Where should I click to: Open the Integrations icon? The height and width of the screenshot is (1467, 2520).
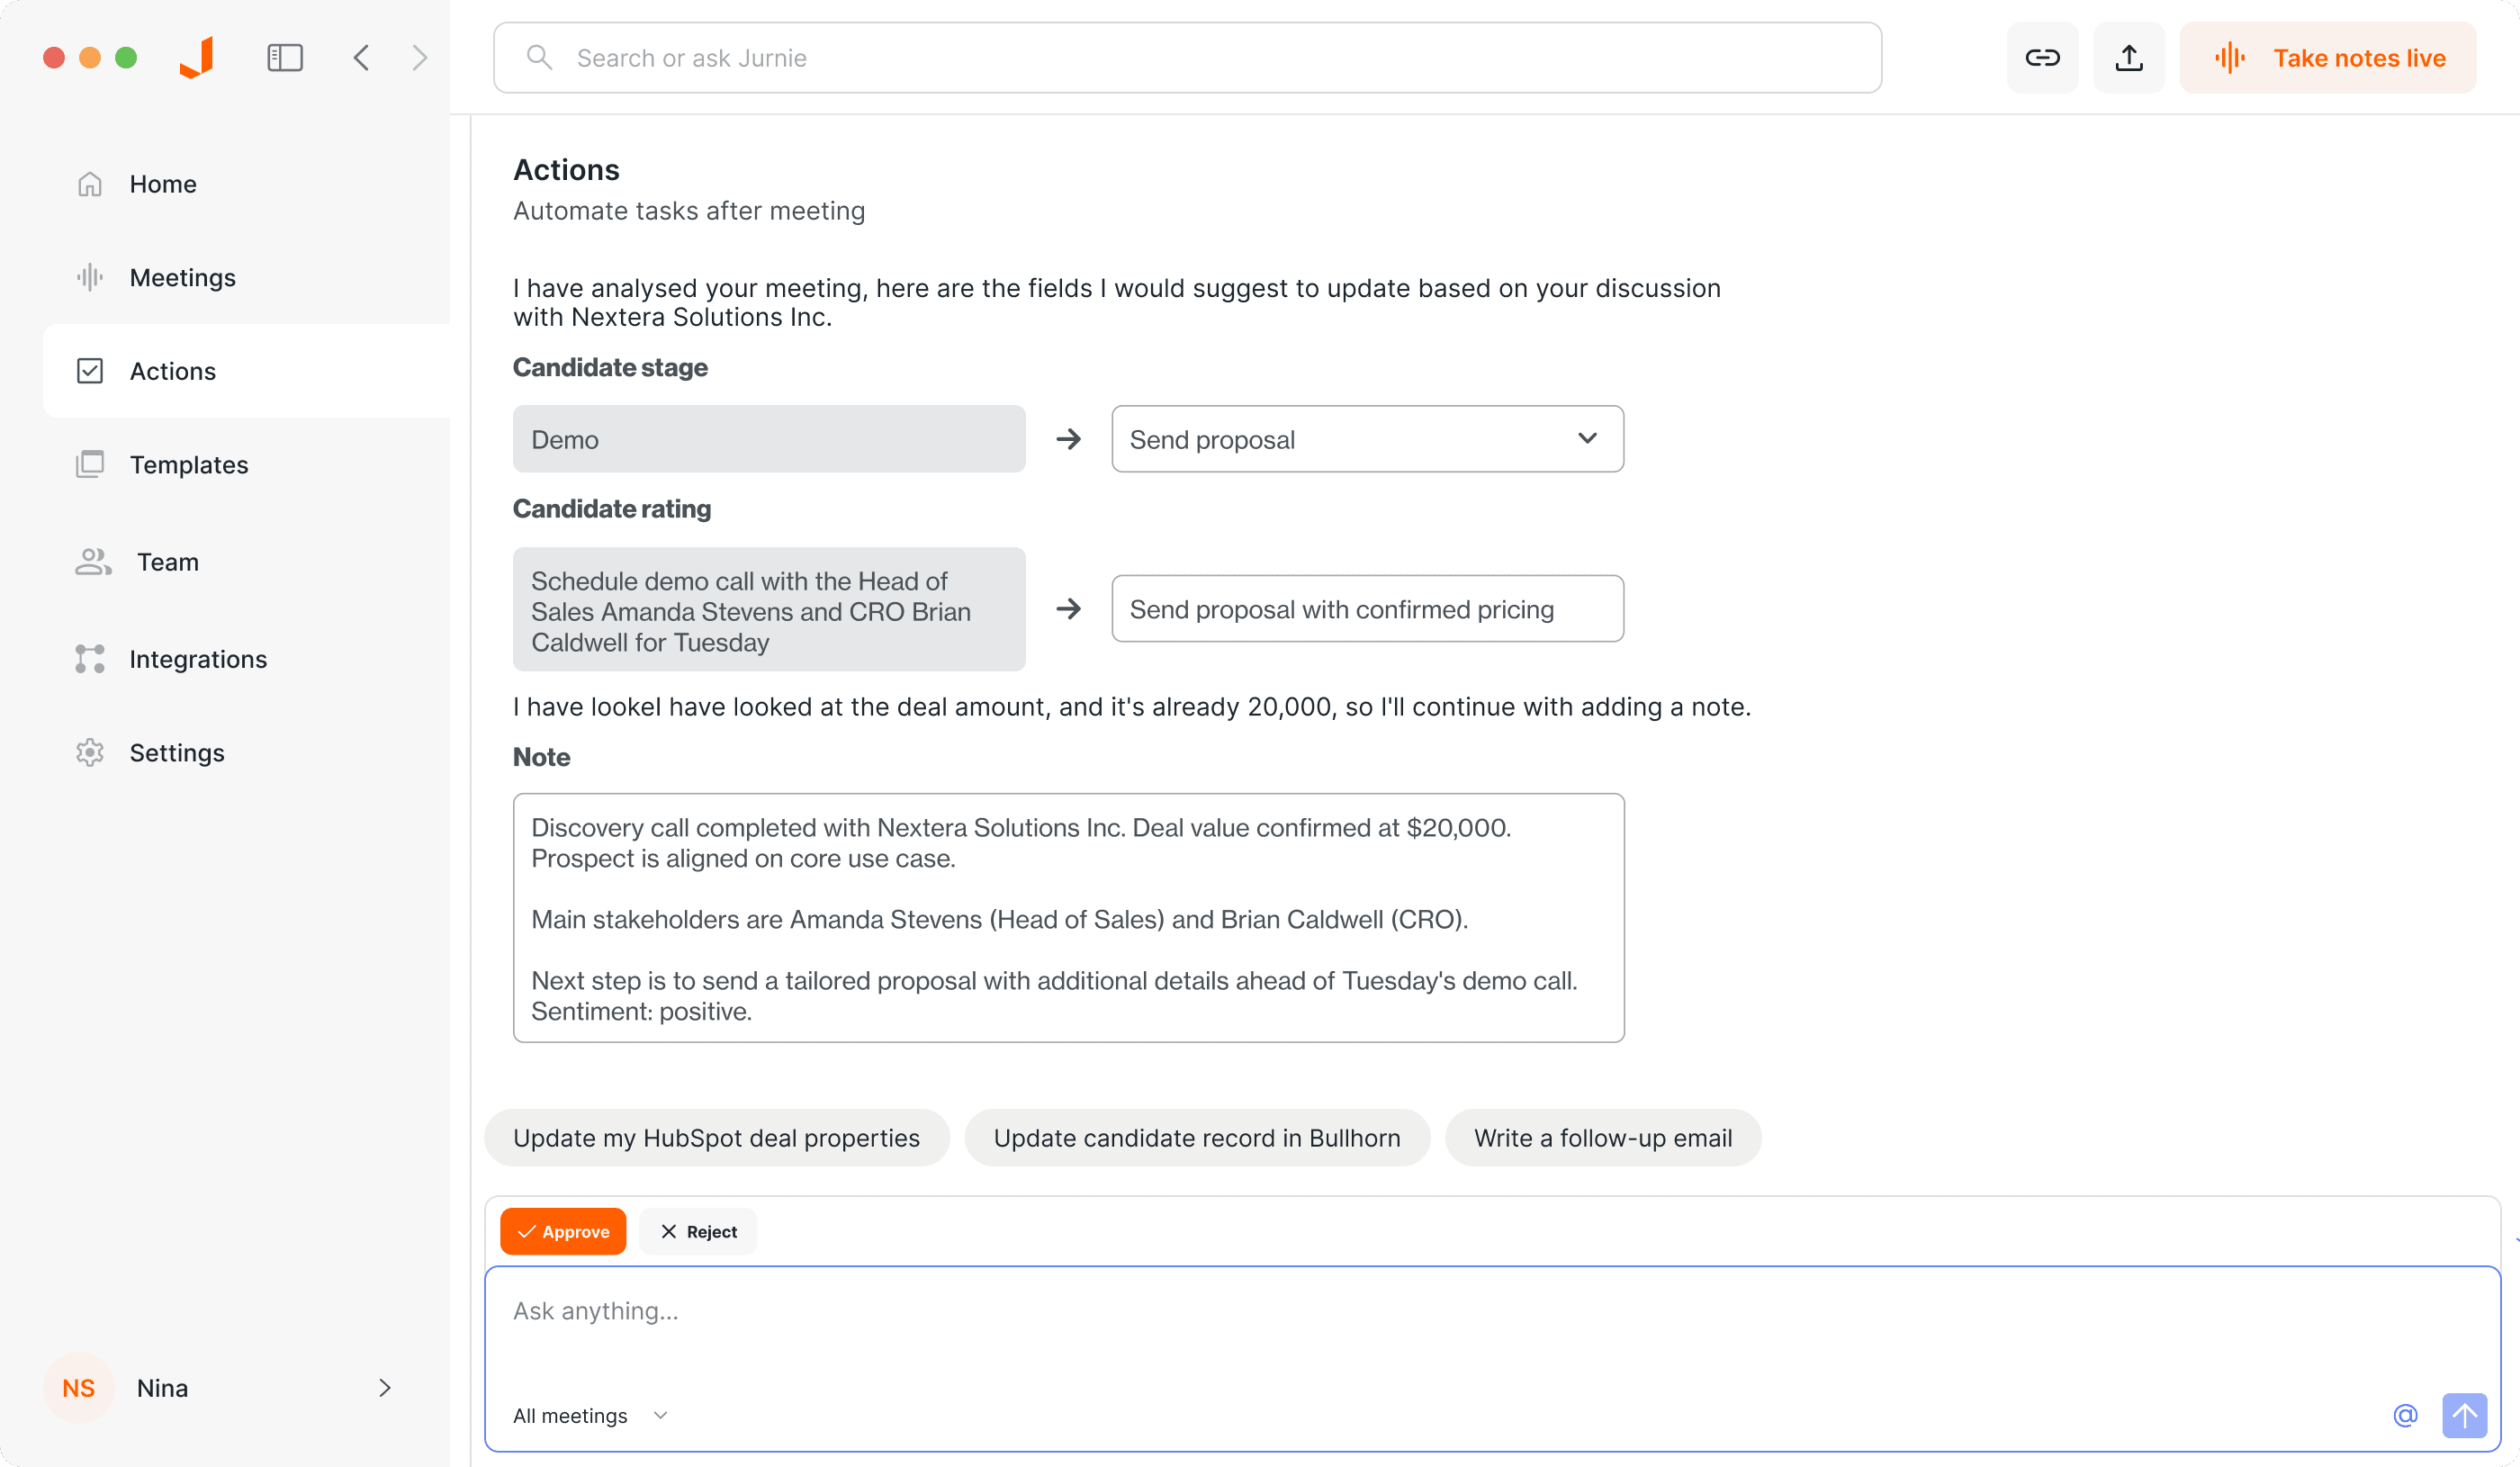90,658
